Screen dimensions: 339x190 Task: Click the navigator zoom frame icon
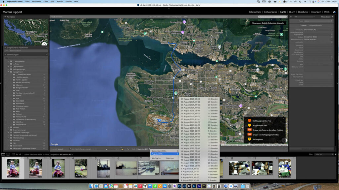coord(44,44)
